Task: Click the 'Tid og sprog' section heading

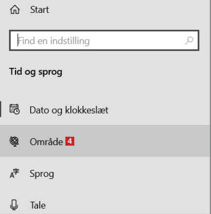Action: pyautogui.click(x=36, y=72)
